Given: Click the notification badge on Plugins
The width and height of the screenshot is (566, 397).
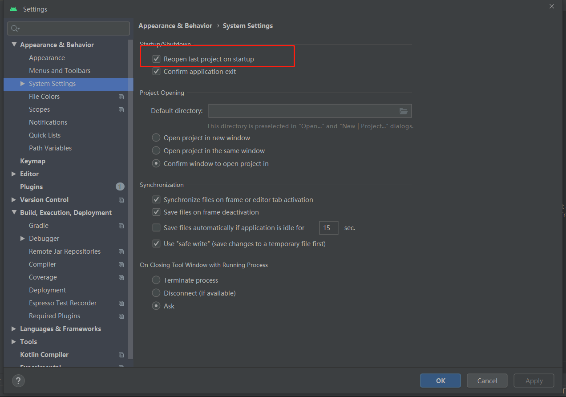Looking at the screenshot, I should [x=120, y=186].
